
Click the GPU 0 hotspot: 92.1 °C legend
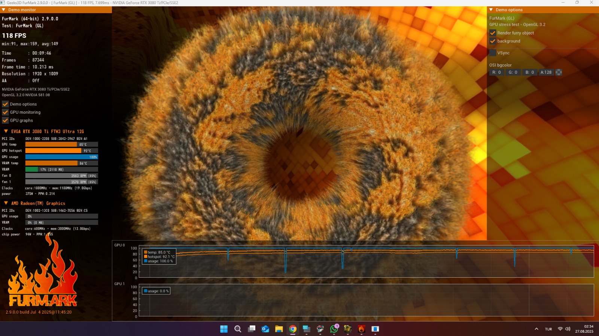159,257
